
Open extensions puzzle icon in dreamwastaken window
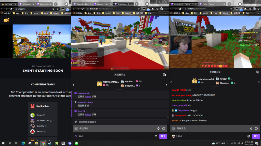(153, 9)
